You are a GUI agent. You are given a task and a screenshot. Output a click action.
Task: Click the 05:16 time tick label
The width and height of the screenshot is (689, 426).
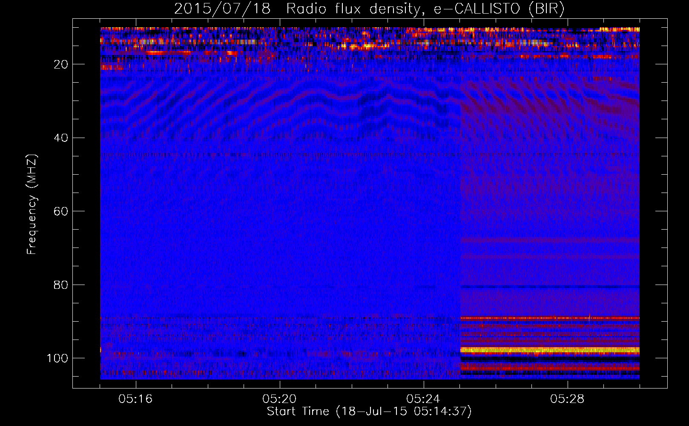click(136, 399)
